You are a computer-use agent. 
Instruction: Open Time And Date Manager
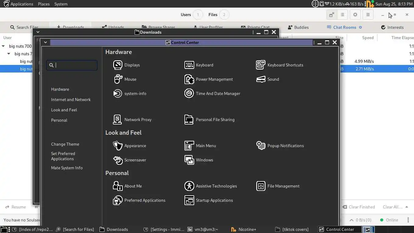(x=212, y=93)
